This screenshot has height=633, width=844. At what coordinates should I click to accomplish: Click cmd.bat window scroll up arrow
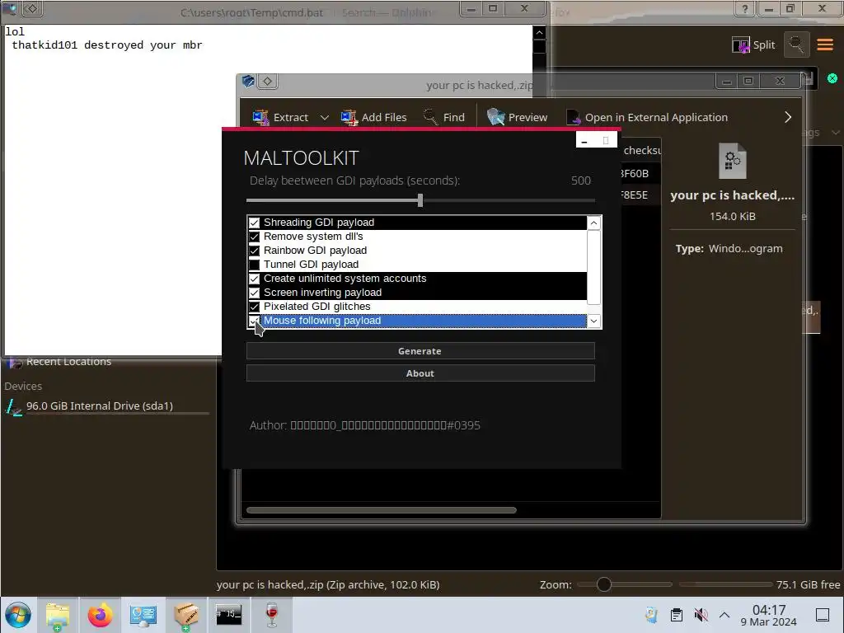point(539,33)
